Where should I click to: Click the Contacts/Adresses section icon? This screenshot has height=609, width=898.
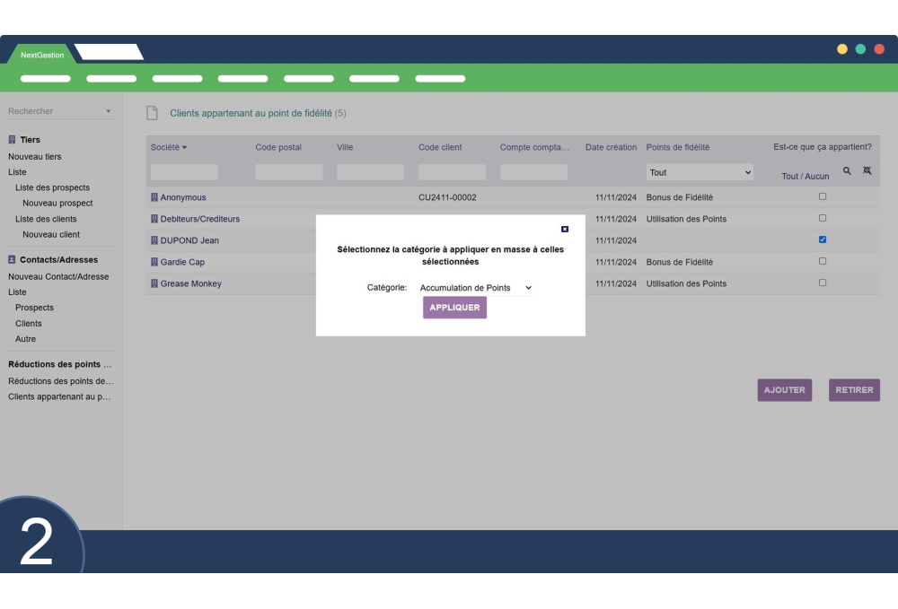tap(12, 260)
